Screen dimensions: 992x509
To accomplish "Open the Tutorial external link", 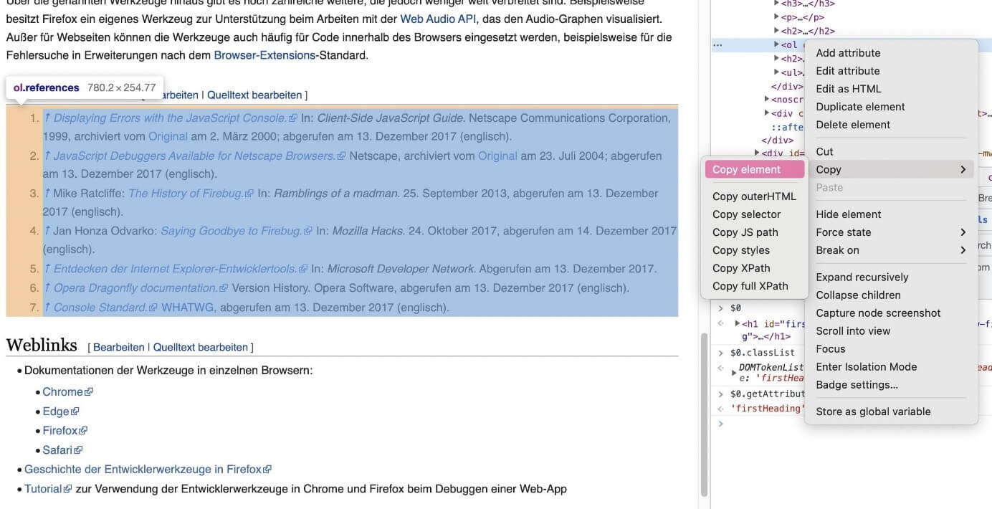I will pyautogui.click(x=48, y=488).
